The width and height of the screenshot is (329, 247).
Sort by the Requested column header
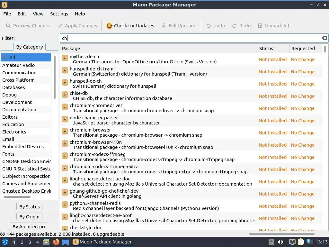click(305, 49)
